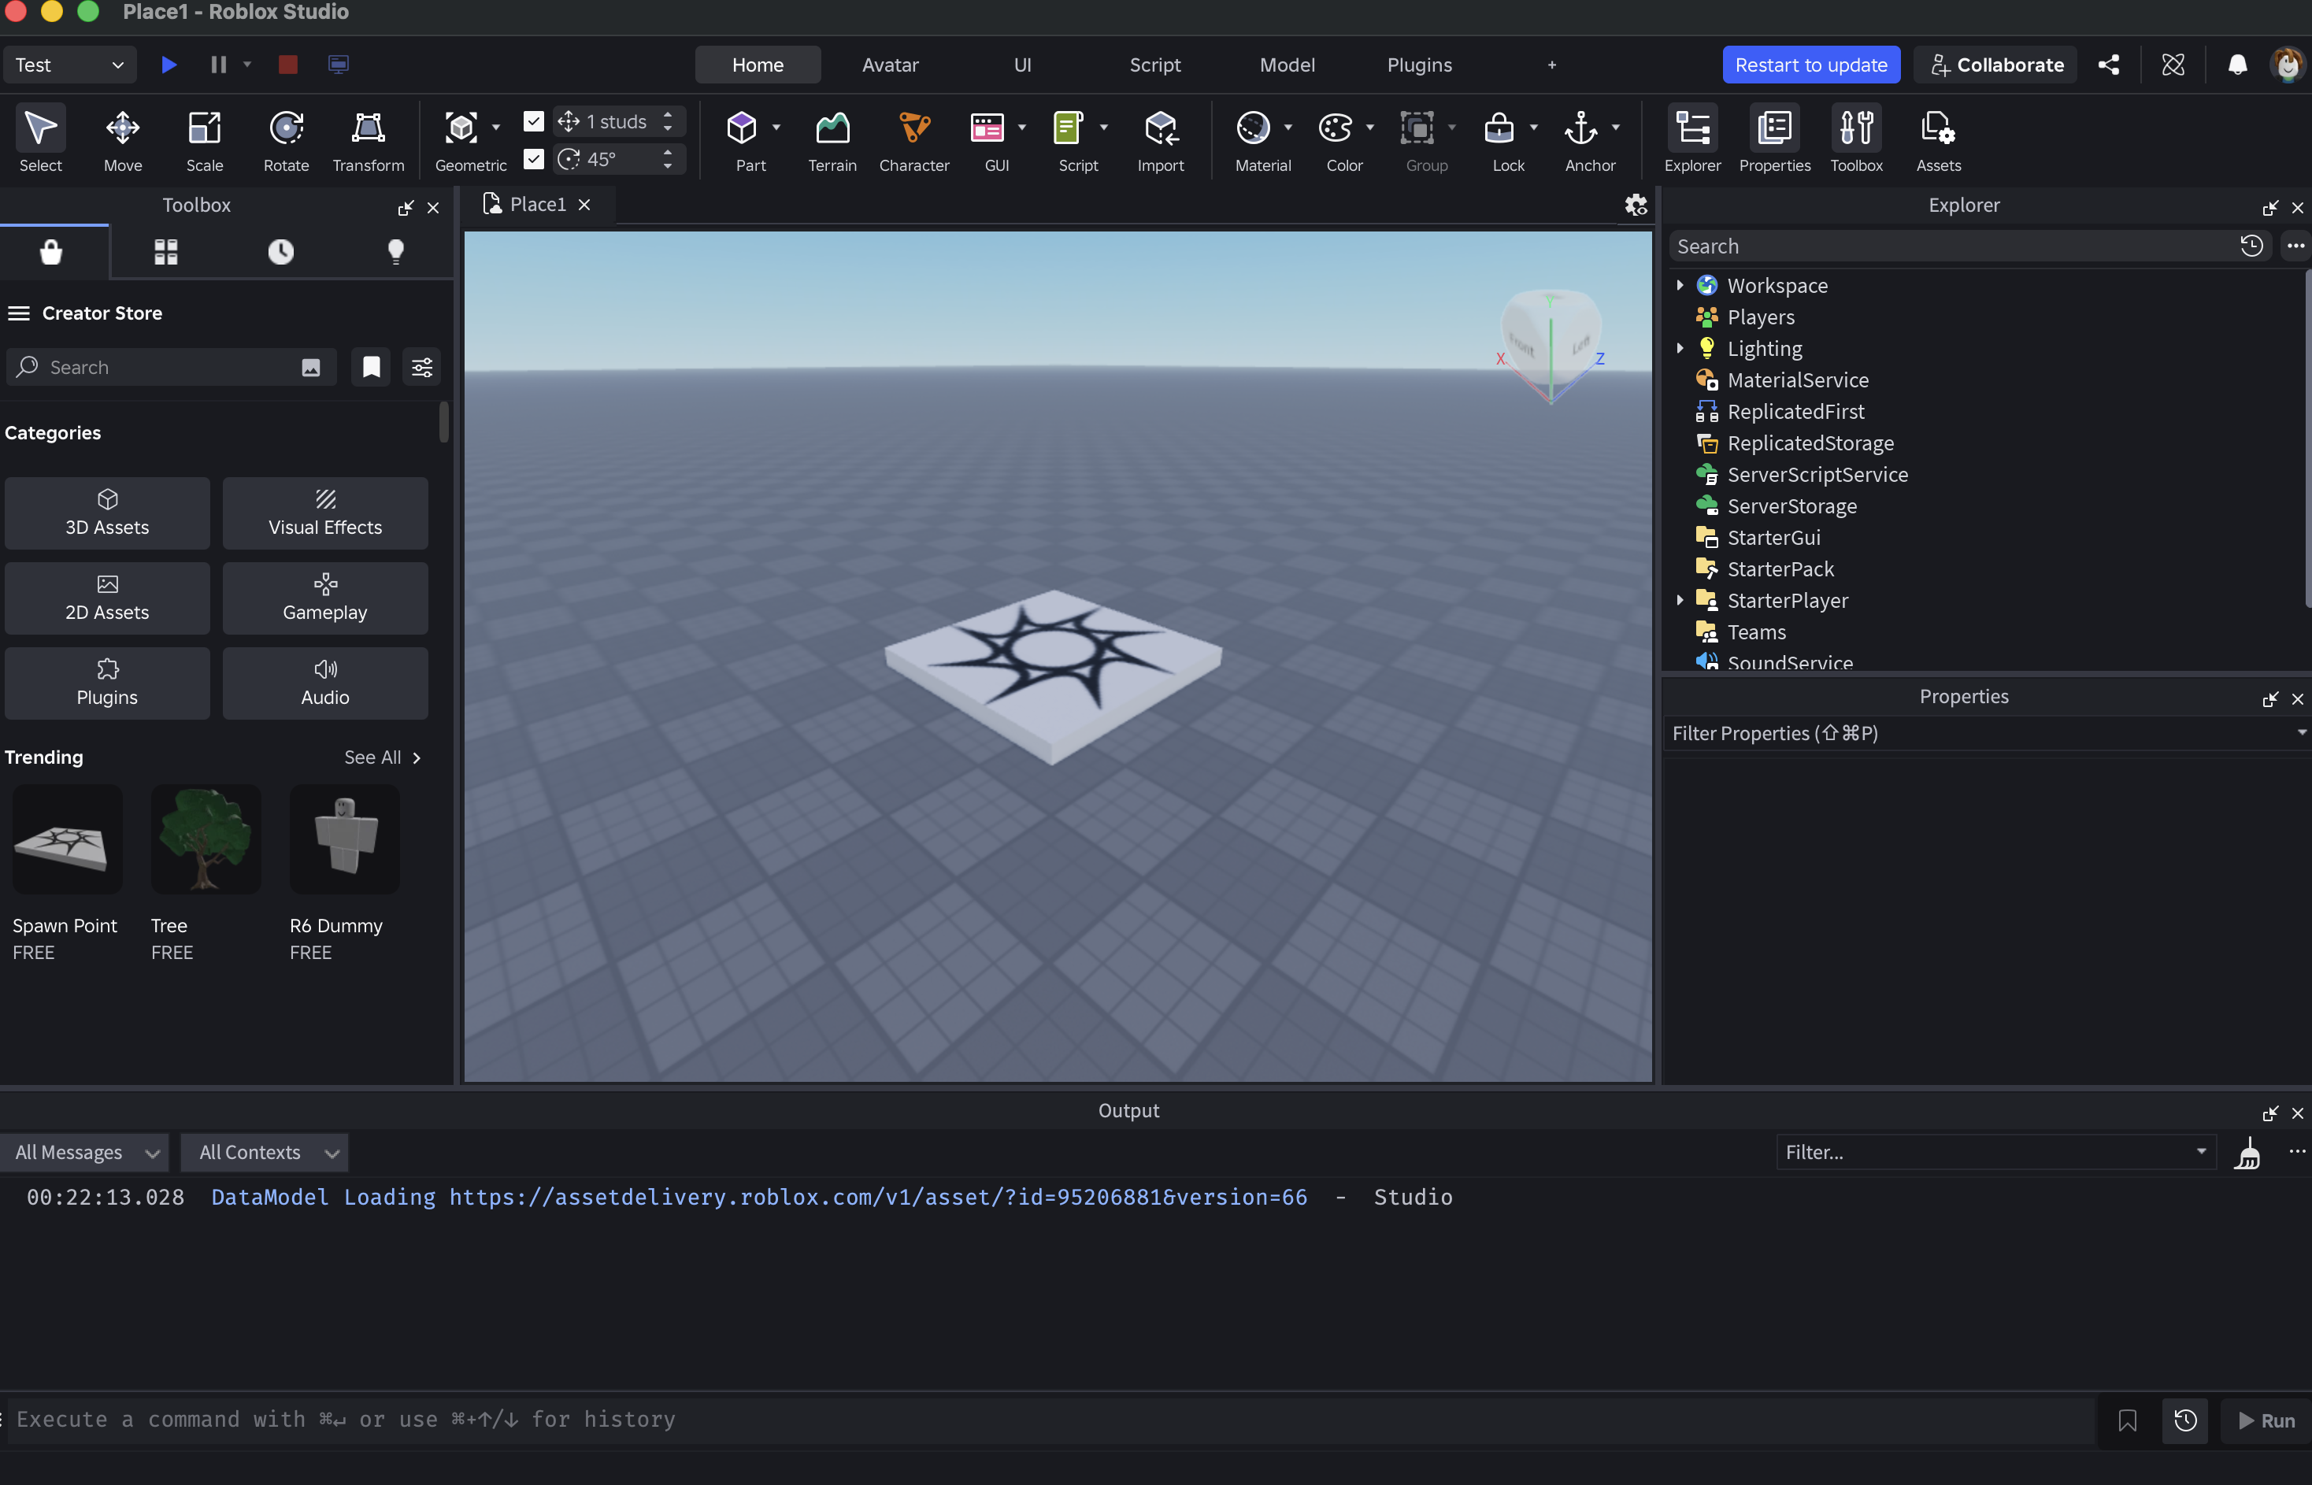Switch to the Avatar tab
This screenshot has width=2312, height=1485.
pos(890,65)
